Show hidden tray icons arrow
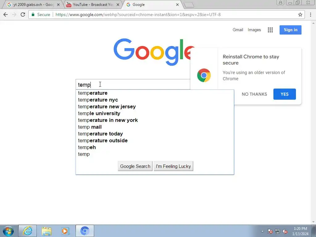The image size is (316, 237). click(262, 231)
